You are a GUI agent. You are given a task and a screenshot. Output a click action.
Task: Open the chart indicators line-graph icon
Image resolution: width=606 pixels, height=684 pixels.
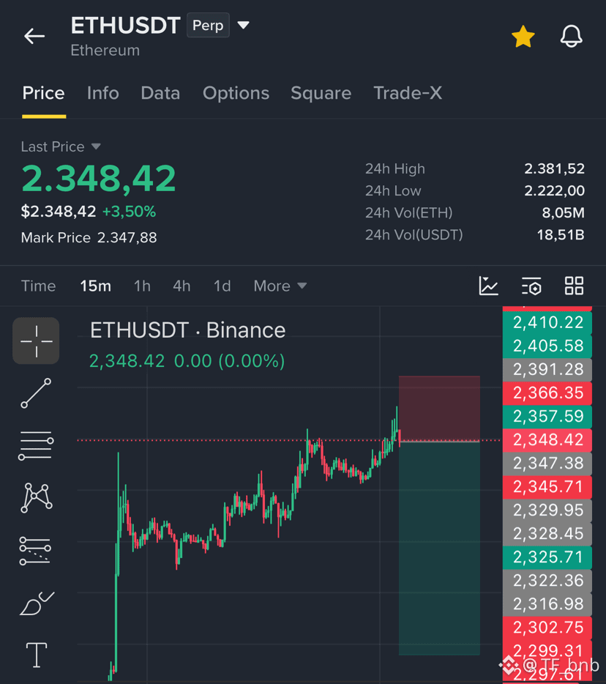coord(488,286)
